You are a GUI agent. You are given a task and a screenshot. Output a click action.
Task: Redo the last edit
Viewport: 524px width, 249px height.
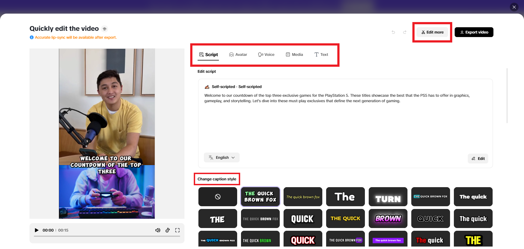click(405, 32)
